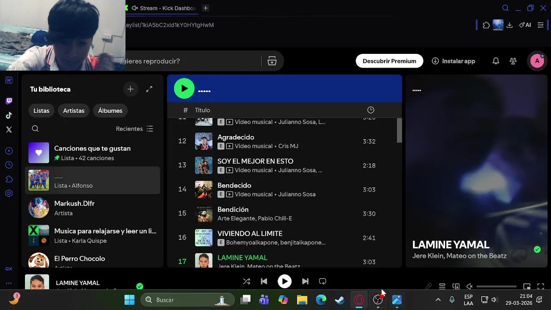Open connect to a device icon
The width and height of the screenshot is (551, 310).
point(456,286)
